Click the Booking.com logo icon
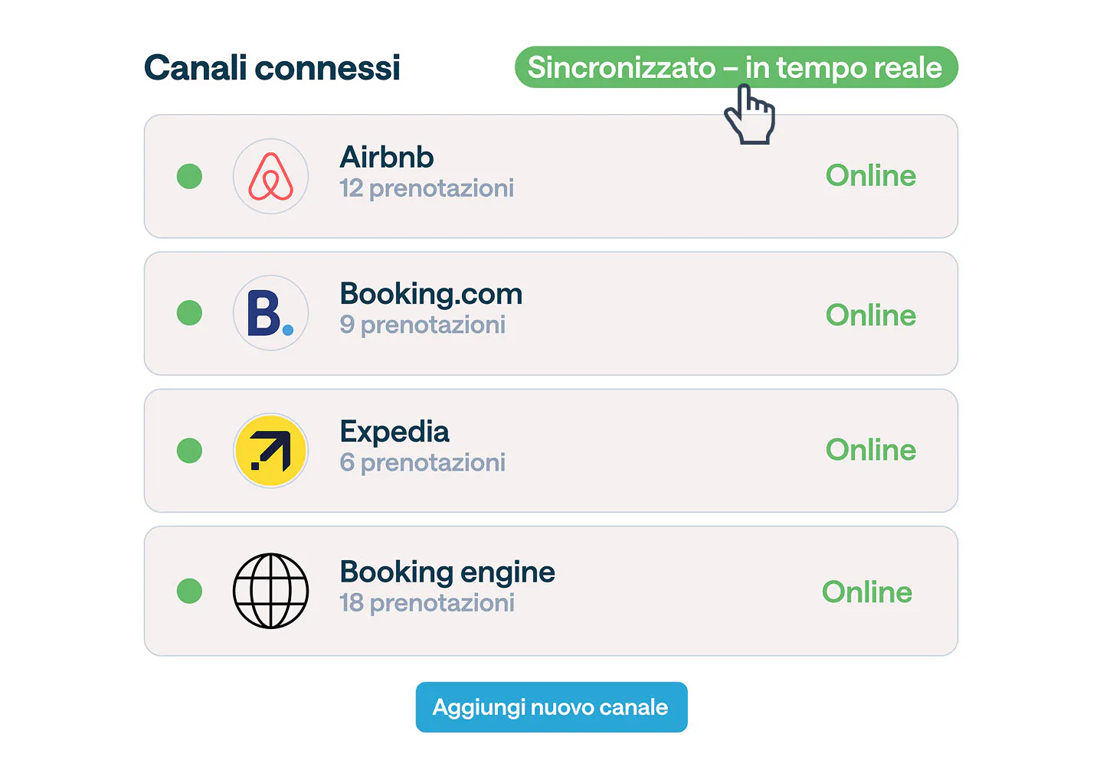 pos(271,313)
